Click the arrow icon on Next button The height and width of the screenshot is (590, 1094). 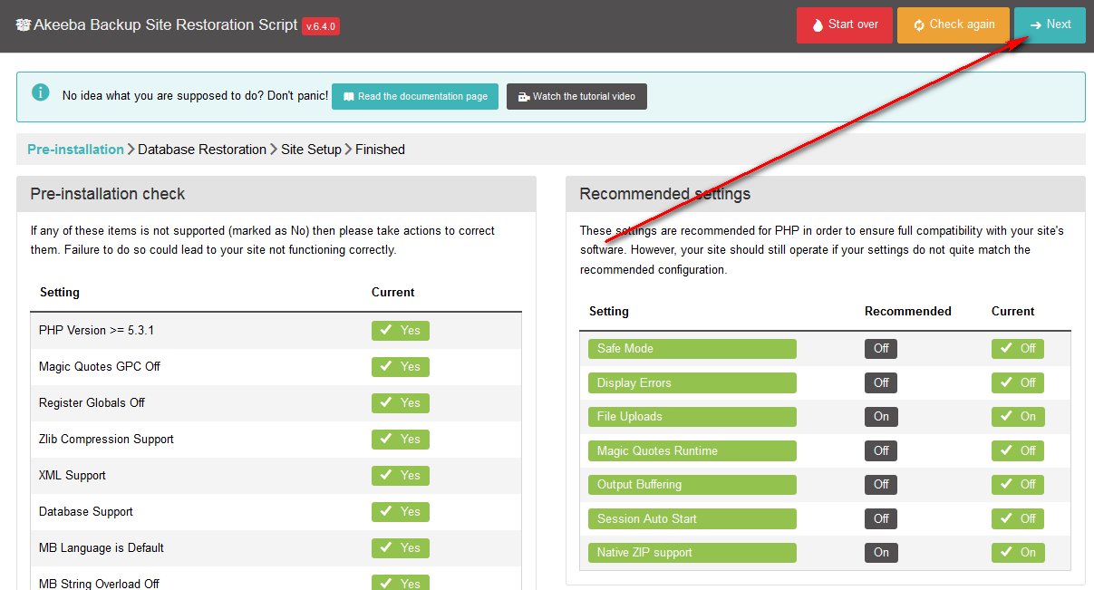click(1035, 25)
